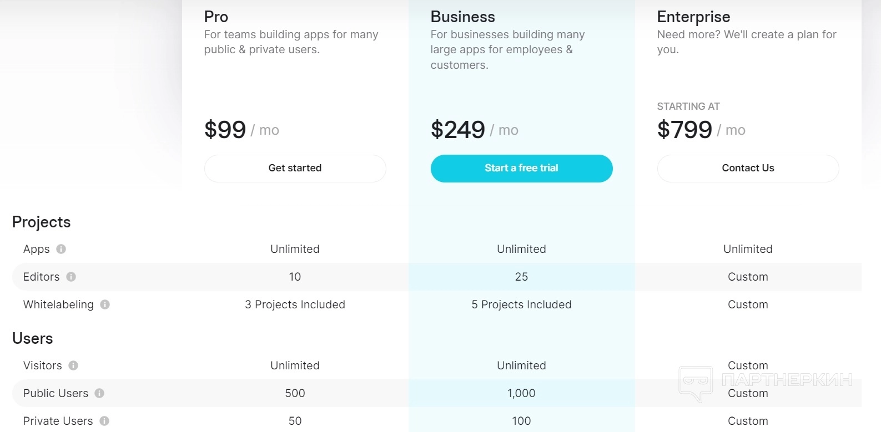
Task: Click the Private Users info icon
Action: click(104, 421)
